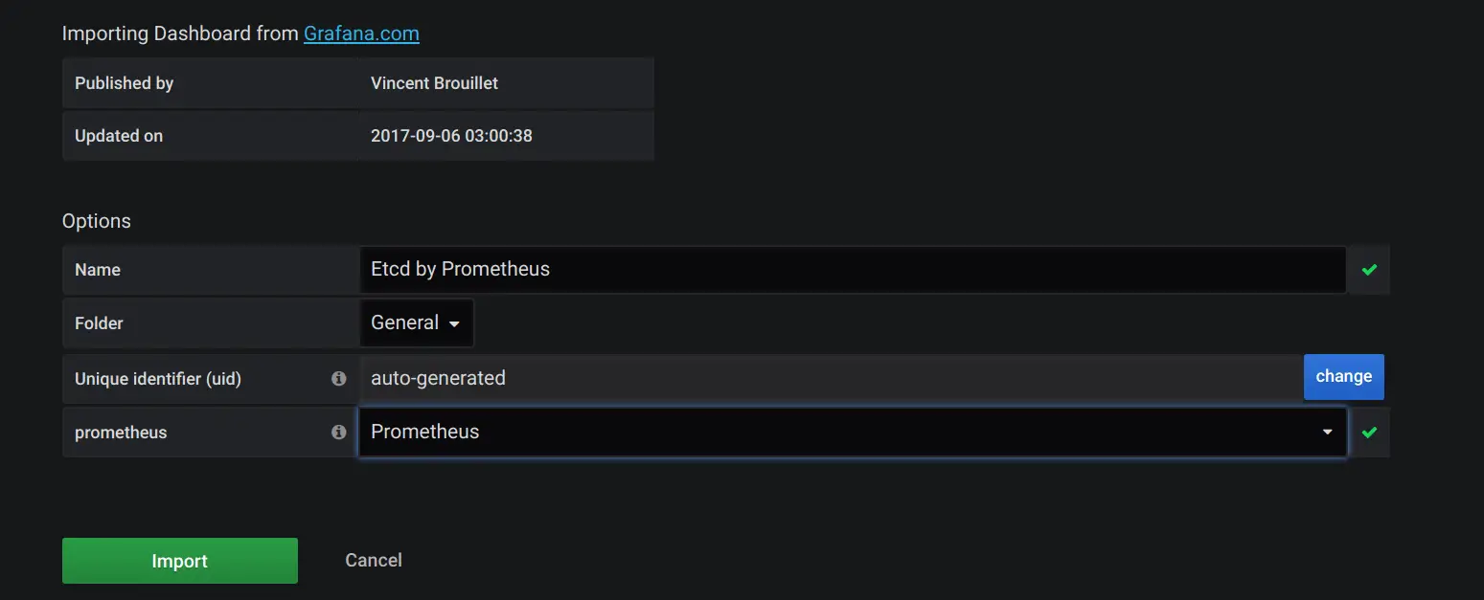The width and height of the screenshot is (1484, 600).
Task: Click the Options section heading
Action: [x=97, y=221]
